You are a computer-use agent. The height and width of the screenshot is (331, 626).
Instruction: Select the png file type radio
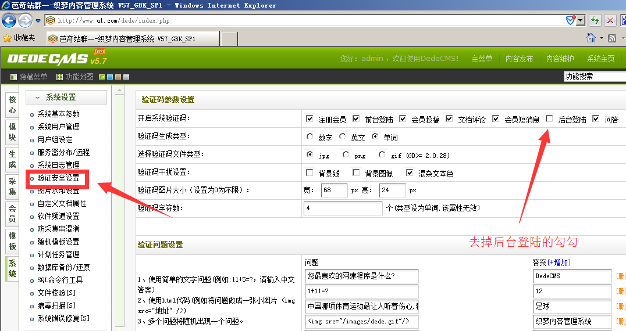346,154
